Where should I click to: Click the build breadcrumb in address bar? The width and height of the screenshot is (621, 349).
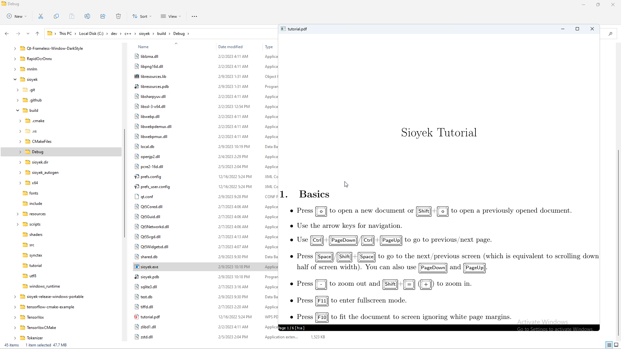click(161, 34)
